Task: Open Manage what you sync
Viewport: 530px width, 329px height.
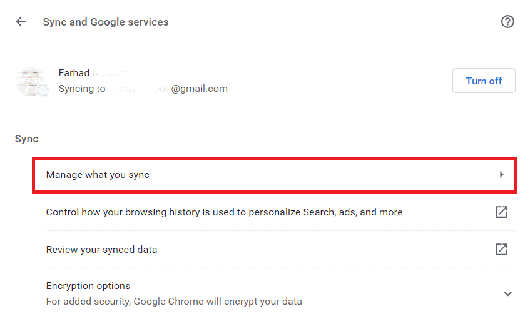Action: click(274, 175)
